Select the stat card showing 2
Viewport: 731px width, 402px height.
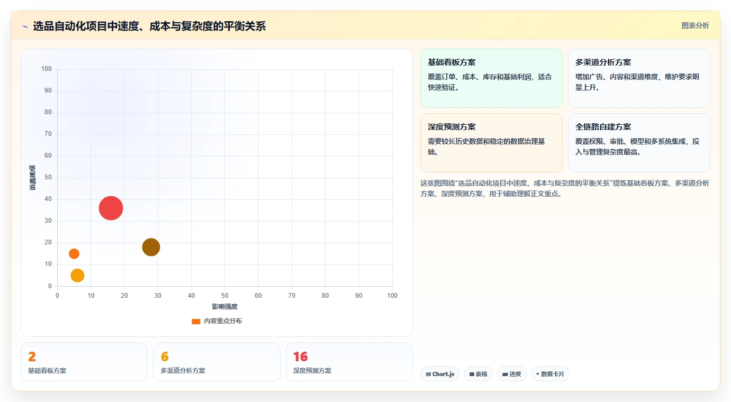coord(84,362)
